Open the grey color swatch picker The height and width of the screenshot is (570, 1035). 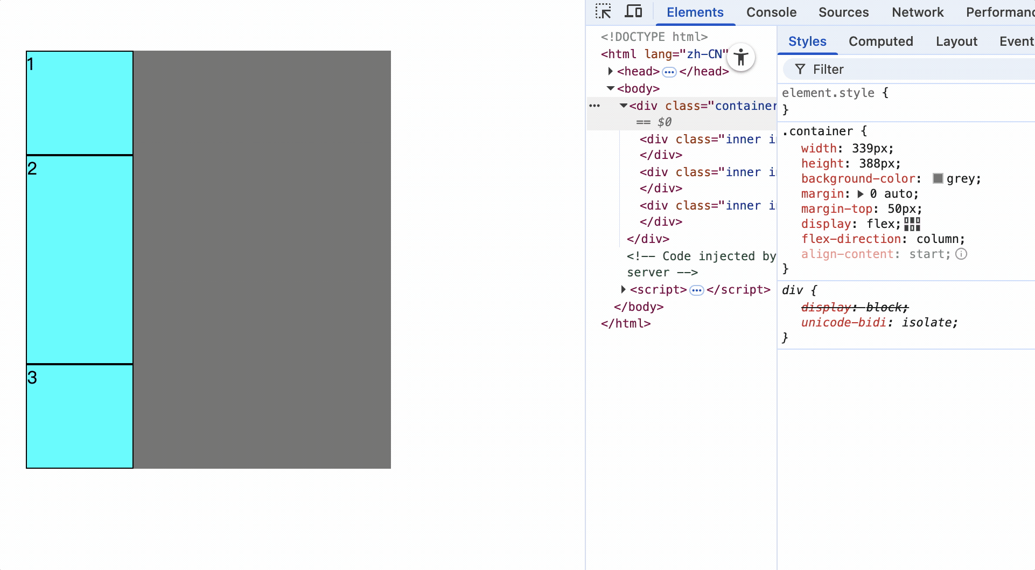[x=938, y=179]
